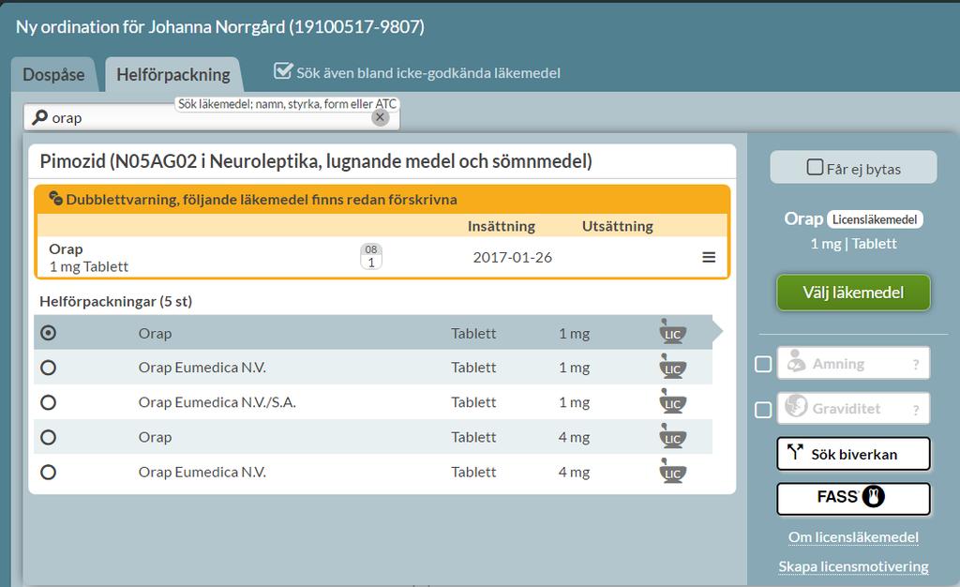The width and height of the screenshot is (960, 587).
Task: Click the Dubblettvarning warning header text
Action: coord(262,200)
